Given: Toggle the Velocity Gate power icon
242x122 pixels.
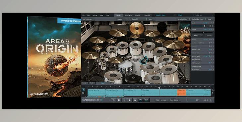Looking at the screenshot, I should [210, 53].
